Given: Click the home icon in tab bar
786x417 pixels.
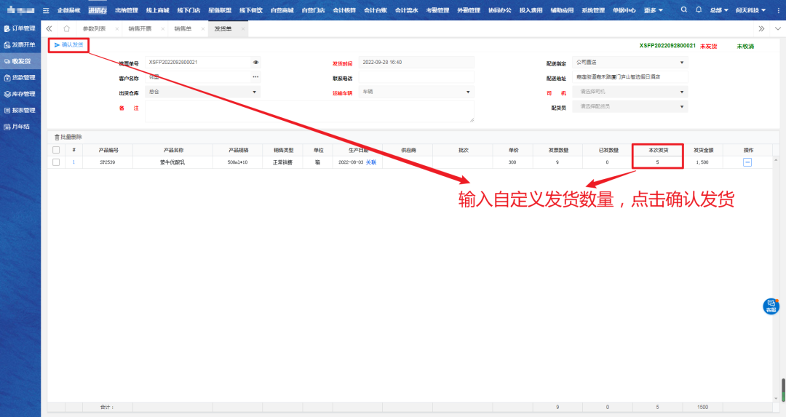Looking at the screenshot, I should click(66, 28).
